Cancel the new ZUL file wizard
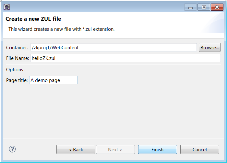The height and width of the screenshot is (163, 227). point(200,149)
